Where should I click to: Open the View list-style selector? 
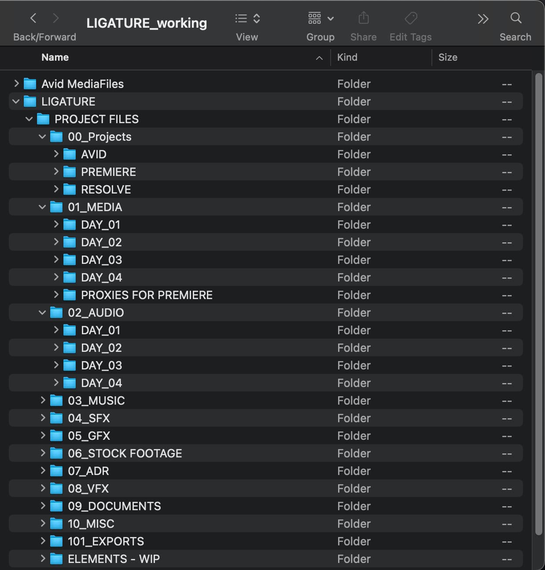(247, 18)
